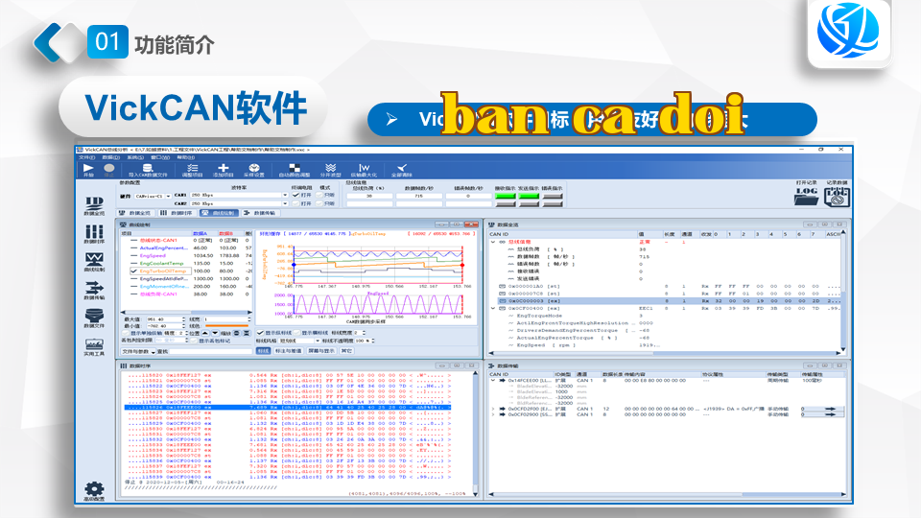Toggle CAN2 终端电阻 打开 checkbox
This screenshot has height=518, width=921.
295,203
